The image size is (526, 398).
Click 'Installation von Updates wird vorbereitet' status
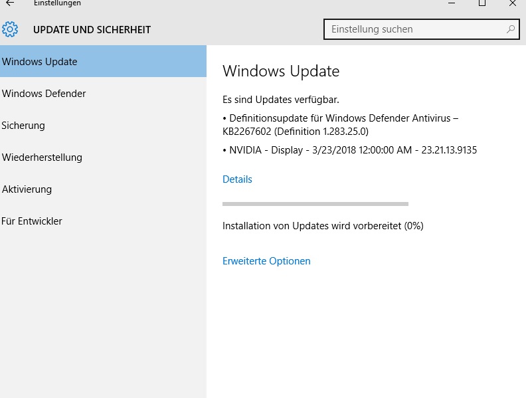(323, 226)
